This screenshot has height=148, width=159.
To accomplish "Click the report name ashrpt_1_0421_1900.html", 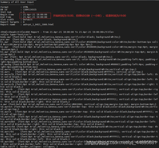I will 38,24.
